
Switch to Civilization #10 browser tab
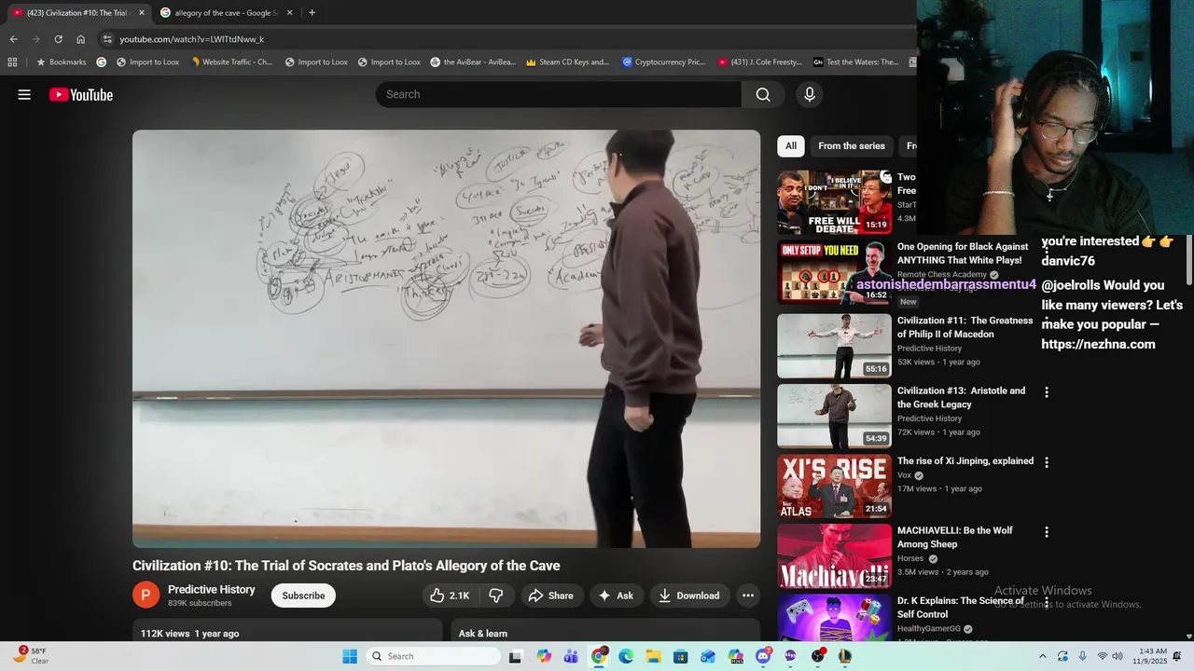point(76,13)
